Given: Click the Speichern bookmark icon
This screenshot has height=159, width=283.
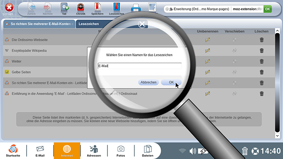Looking at the screenshot, I should [x=97, y=9].
